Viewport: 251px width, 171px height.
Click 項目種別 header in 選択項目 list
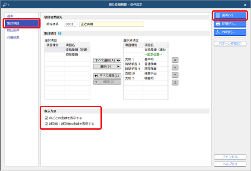tap(54, 45)
